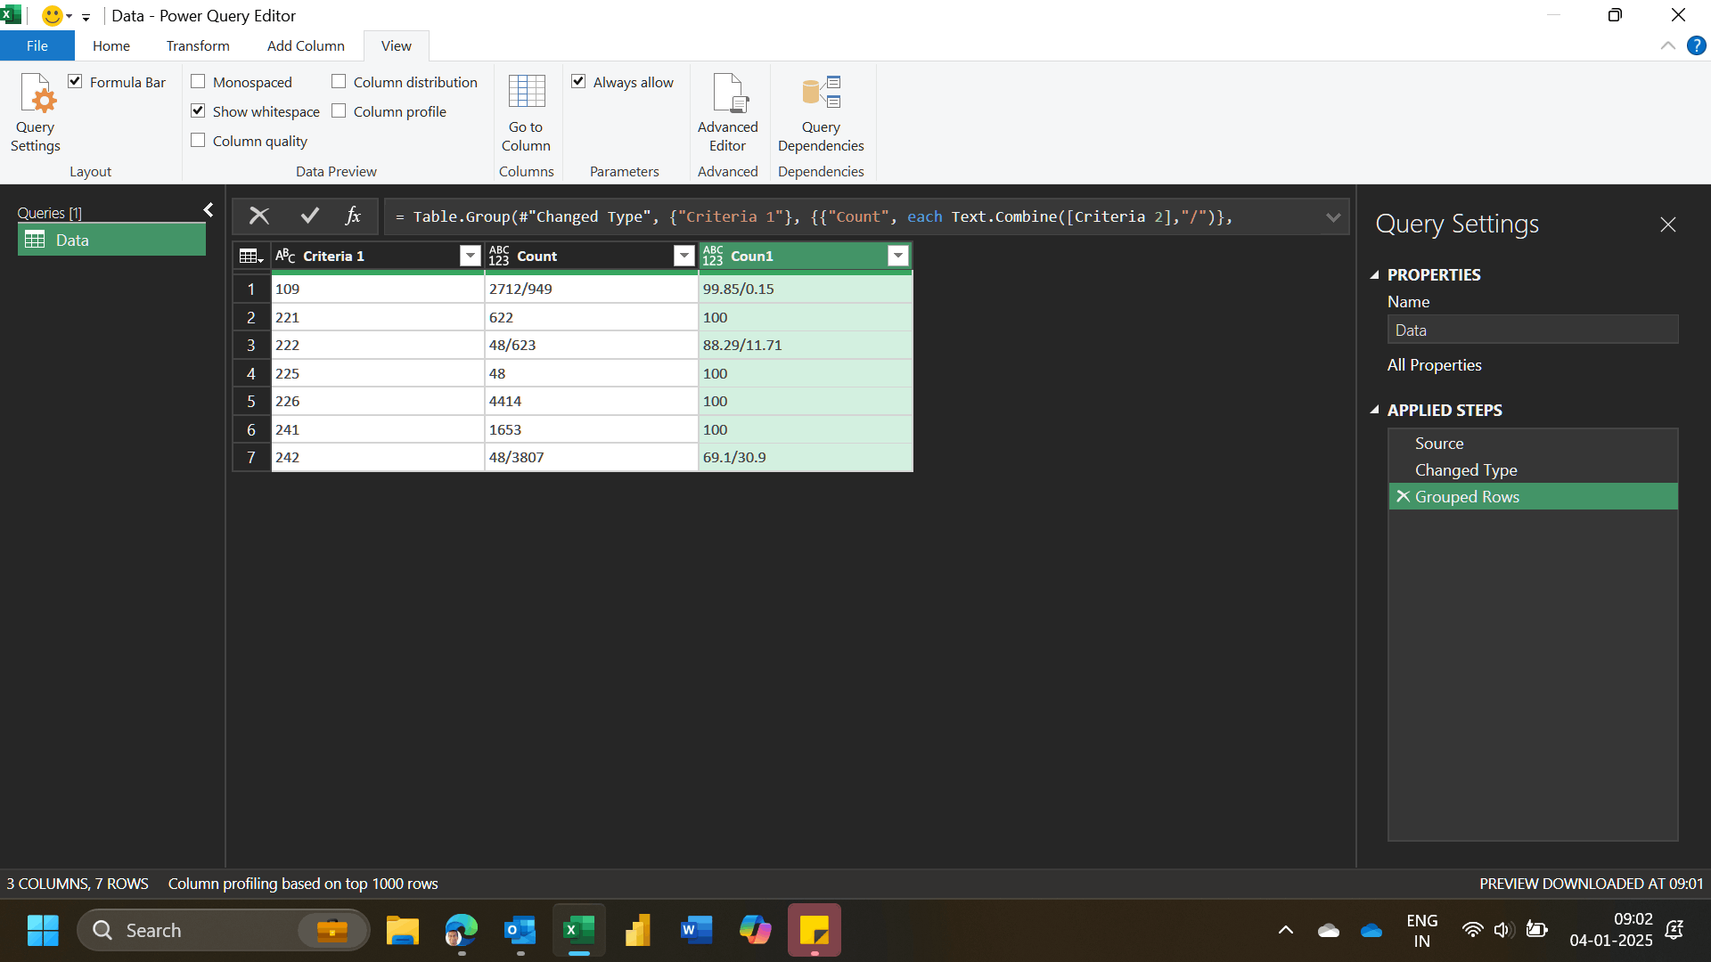Enable Monospaced font checkbox
The image size is (1711, 962).
[x=199, y=82]
